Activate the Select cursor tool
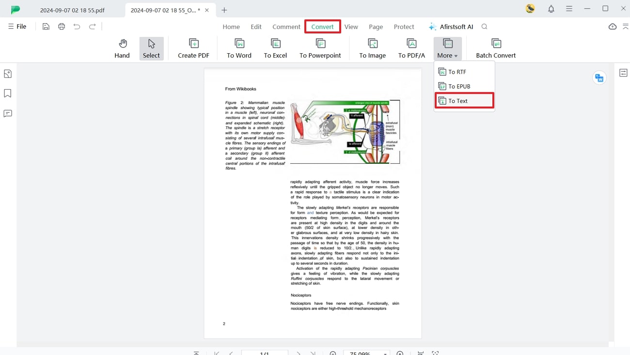 [151, 48]
